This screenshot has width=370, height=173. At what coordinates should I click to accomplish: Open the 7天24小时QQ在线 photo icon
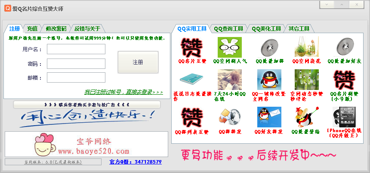tap(230, 80)
